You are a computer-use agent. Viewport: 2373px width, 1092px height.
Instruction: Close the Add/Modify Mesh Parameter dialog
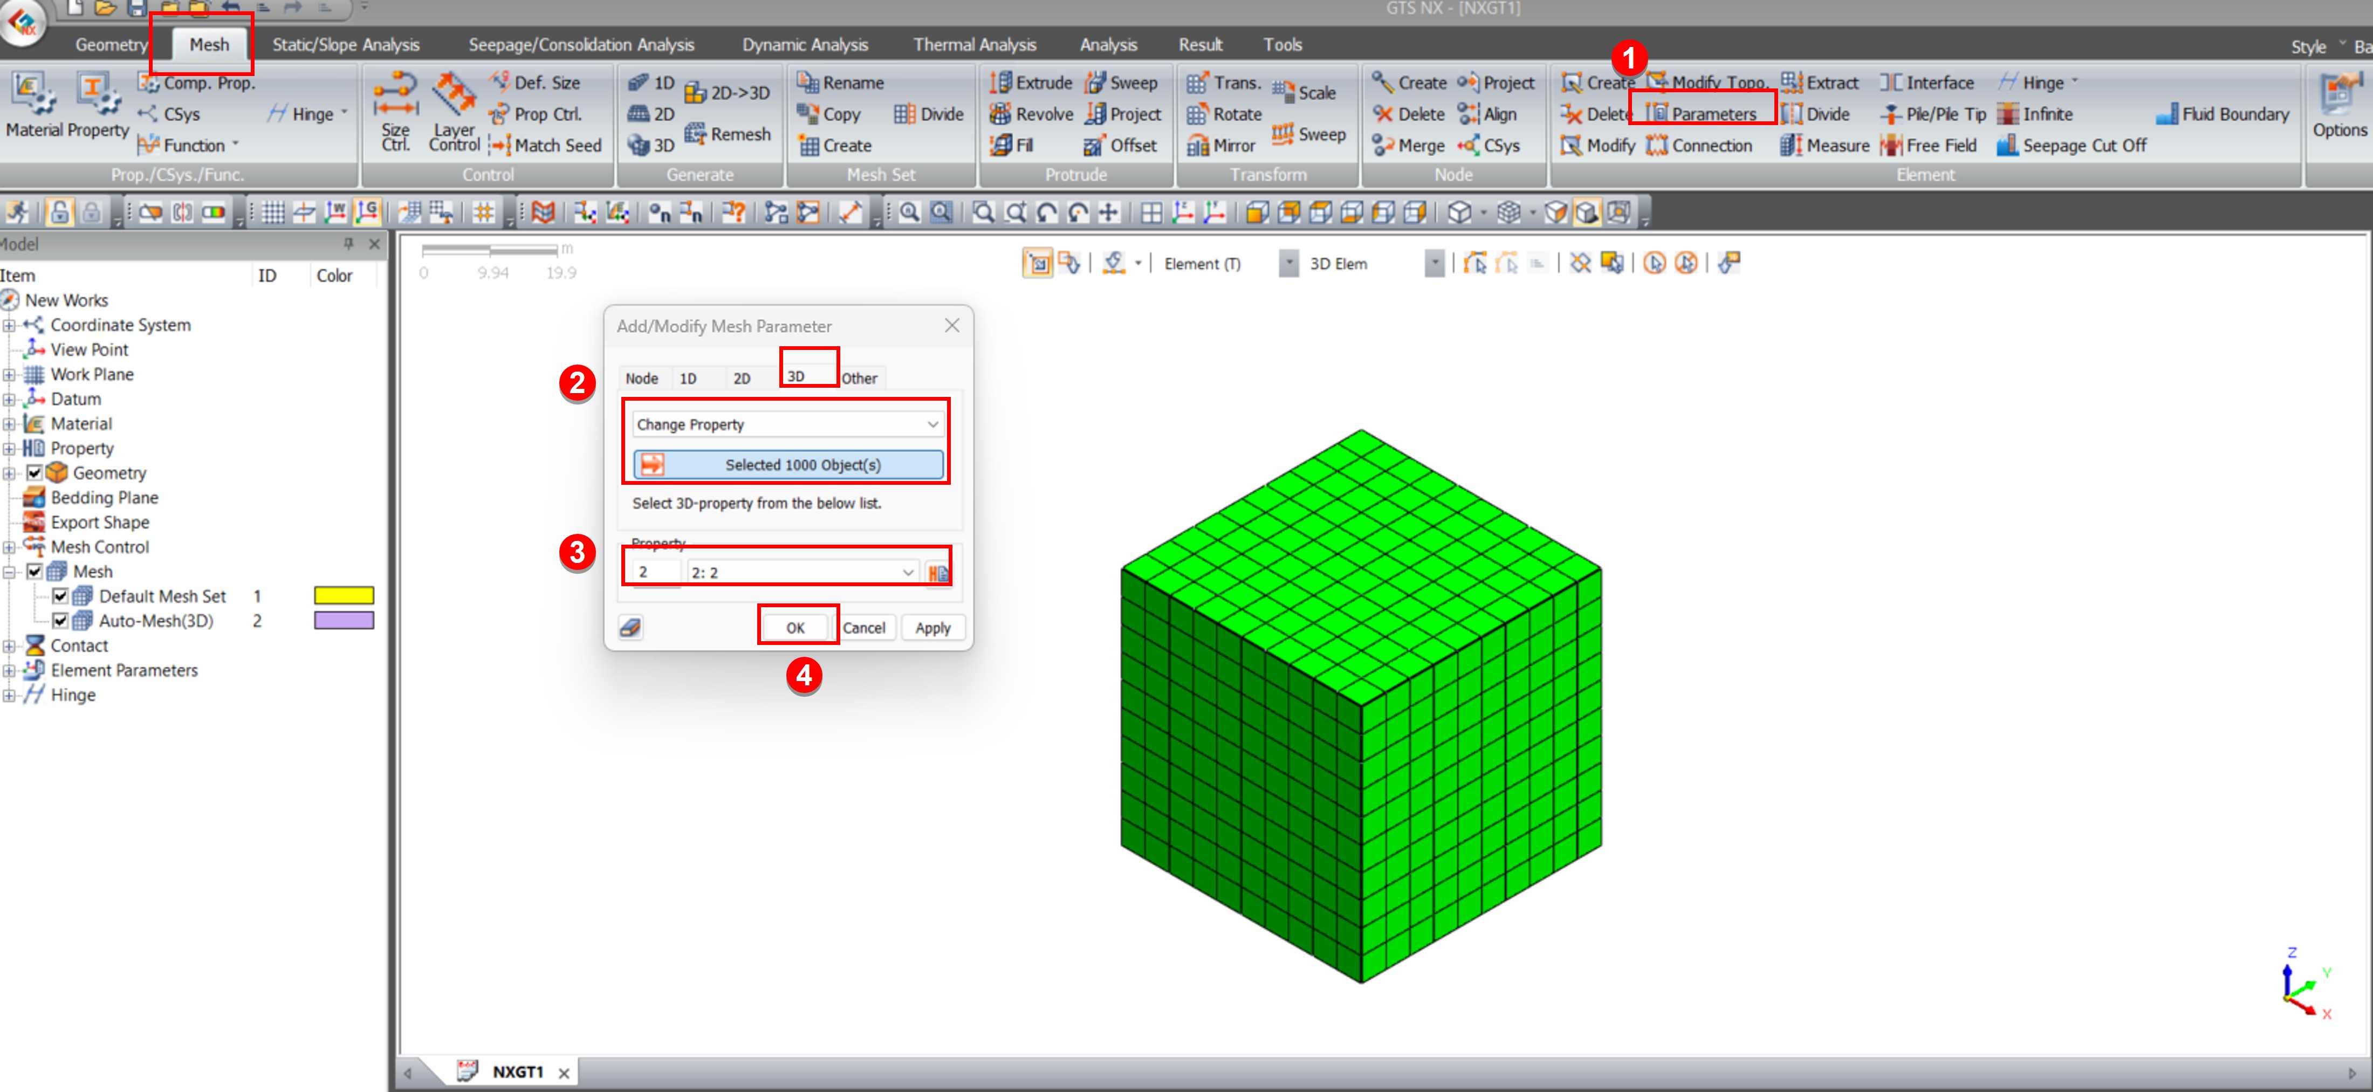pyautogui.click(x=951, y=326)
